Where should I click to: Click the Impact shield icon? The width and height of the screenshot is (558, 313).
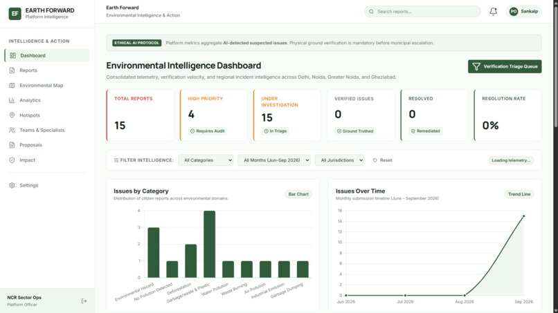12,160
